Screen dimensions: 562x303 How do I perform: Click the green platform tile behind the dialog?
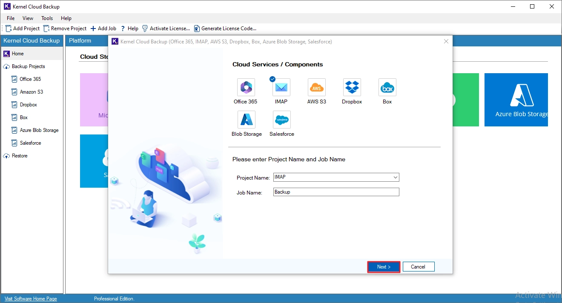[x=466, y=100]
